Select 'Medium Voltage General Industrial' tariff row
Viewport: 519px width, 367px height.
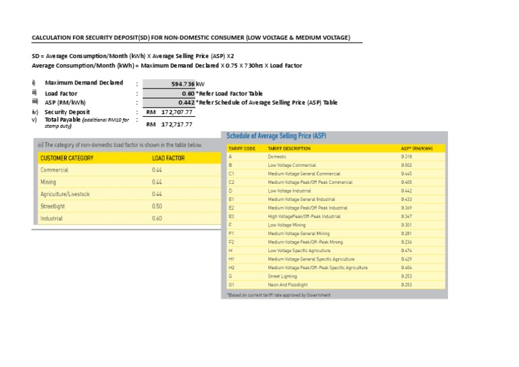[336, 199]
